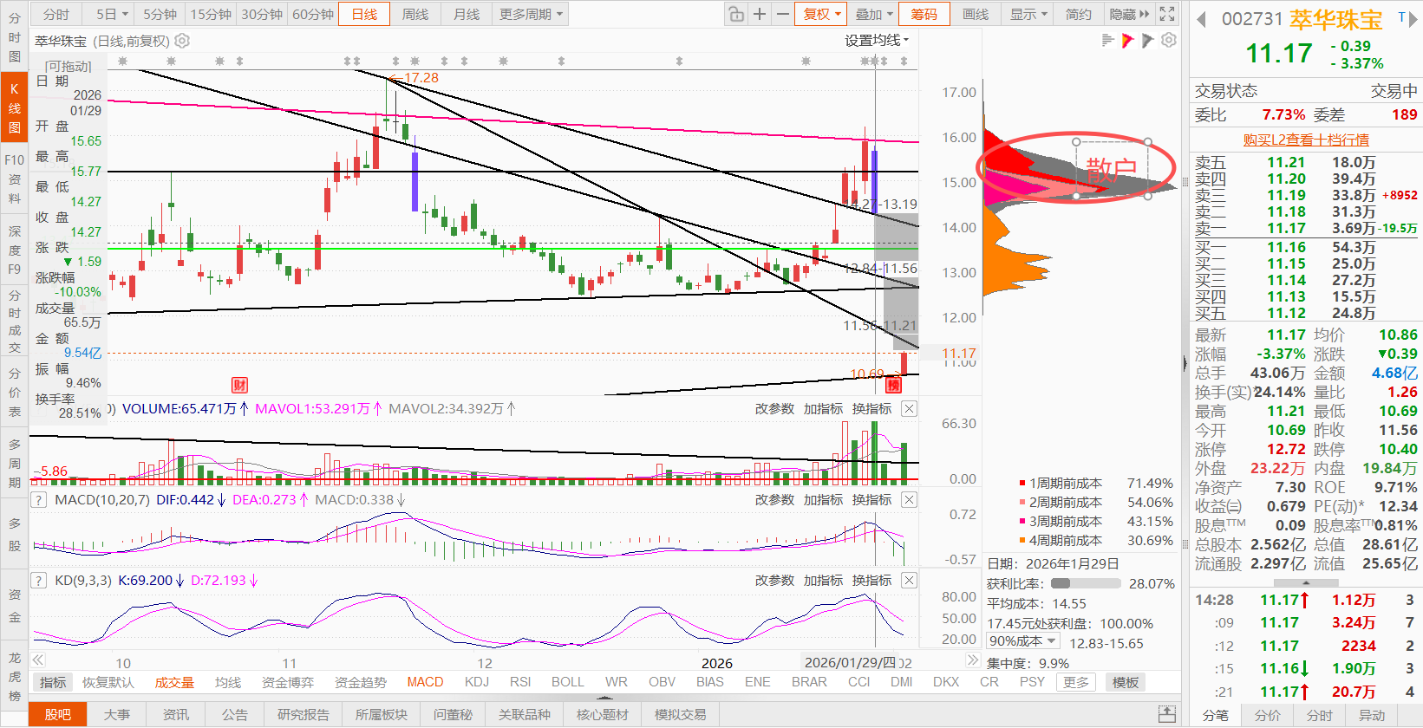Image resolution: width=1423 pixels, height=728 pixels.
Task: Toggle the BOLL indicator
Action: click(568, 682)
